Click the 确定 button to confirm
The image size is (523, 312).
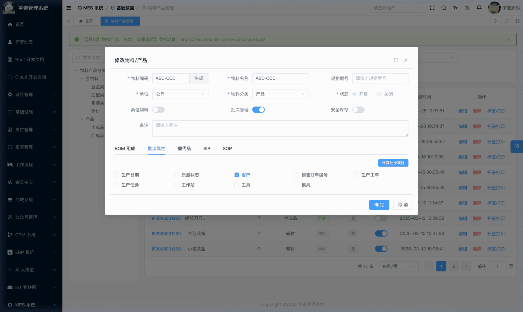coord(379,205)
